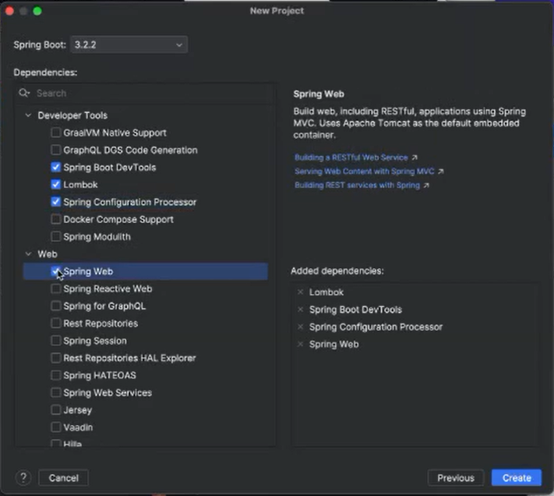Open the Spring Boot version dropdown
554x496 pixels.
(129, 45)
